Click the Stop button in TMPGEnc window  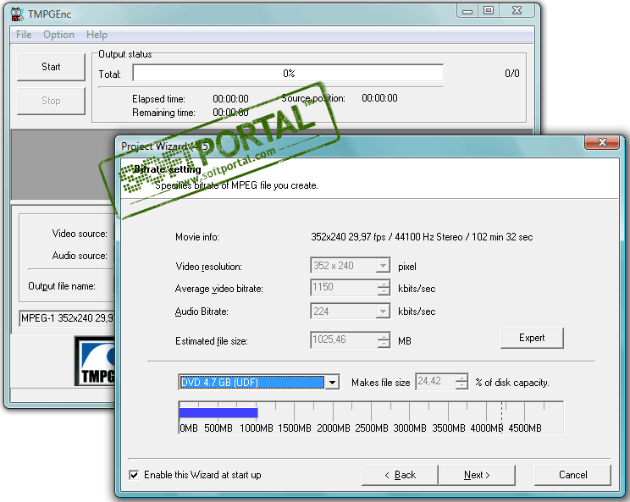click(51, 101)
